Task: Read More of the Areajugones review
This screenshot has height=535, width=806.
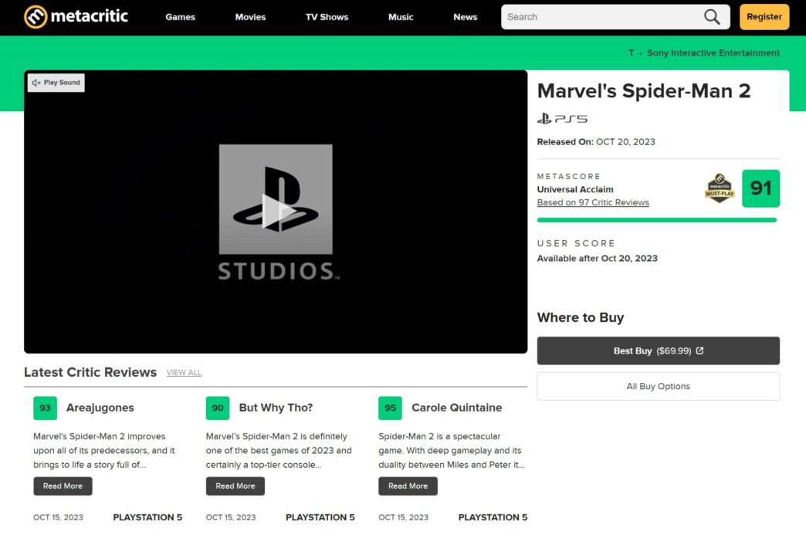Action: pyautogui.click(x=63, y=486)
